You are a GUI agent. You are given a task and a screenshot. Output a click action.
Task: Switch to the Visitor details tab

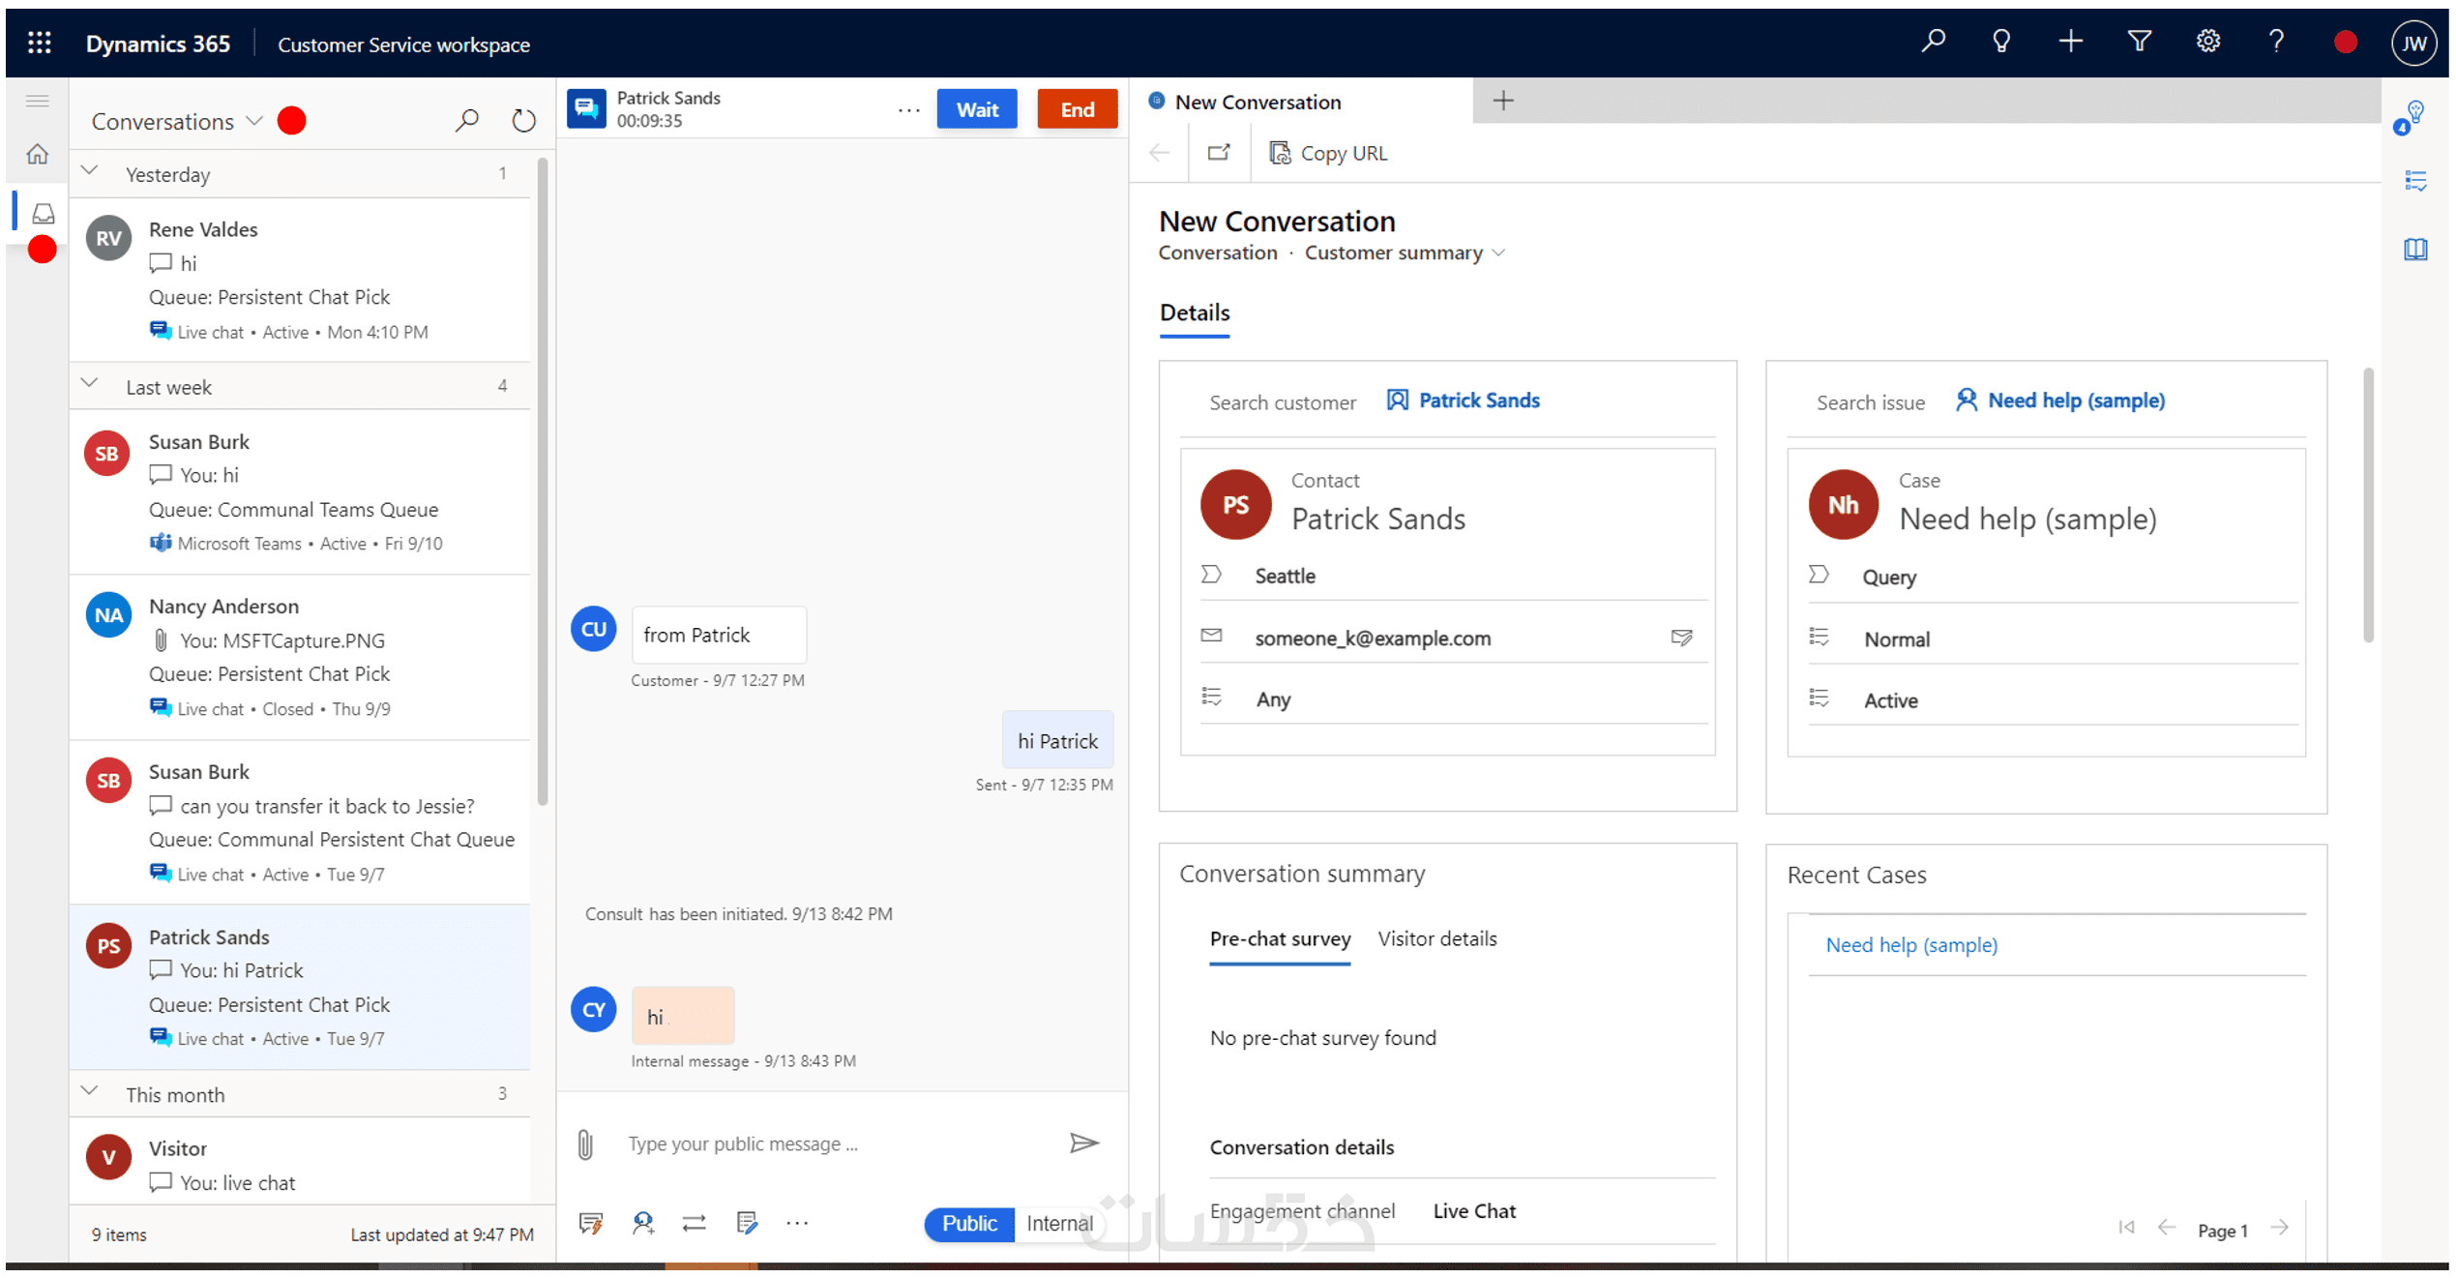(1436, 938)
